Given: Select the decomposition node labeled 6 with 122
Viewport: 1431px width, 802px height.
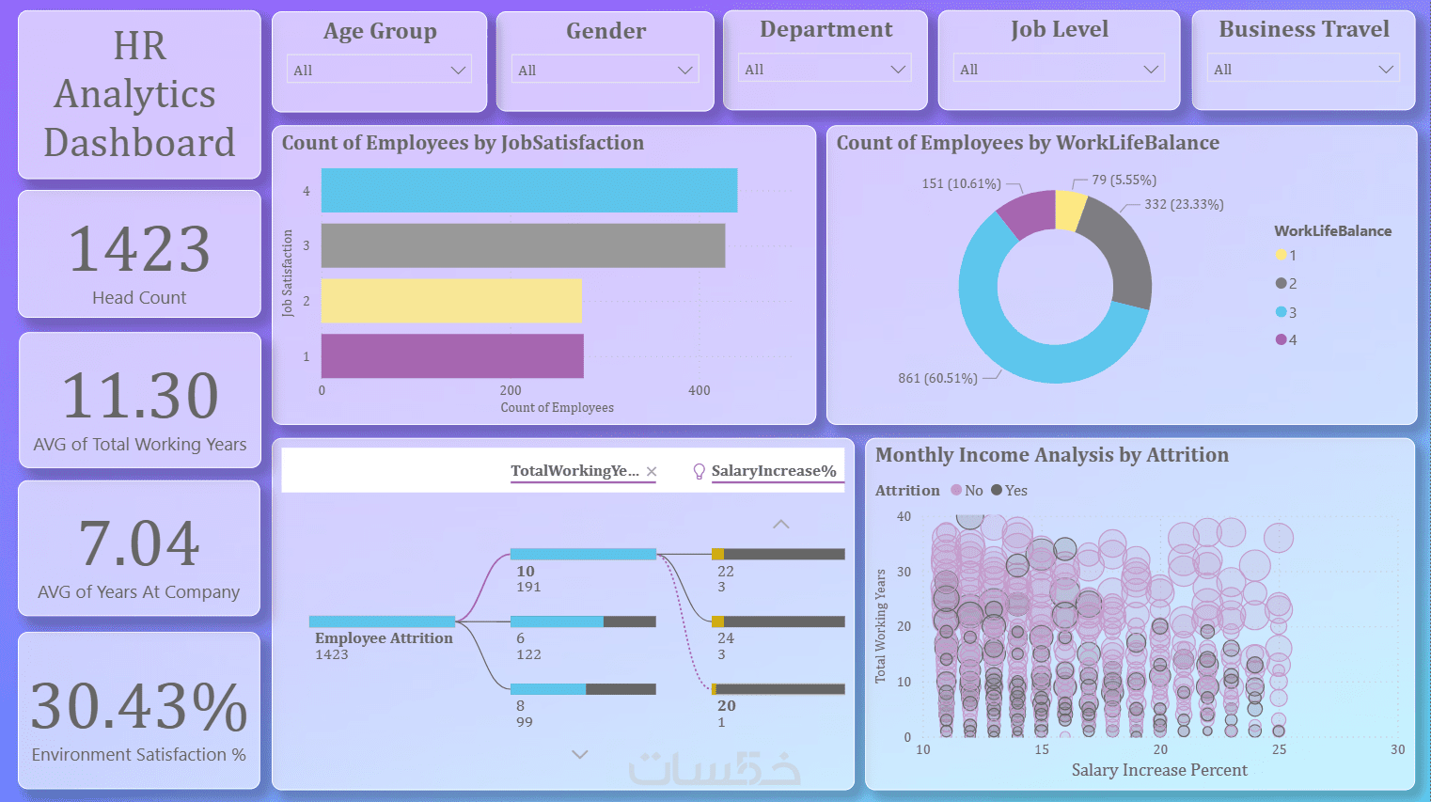Looking at the screenshot, I should click(x=583, y=621).
